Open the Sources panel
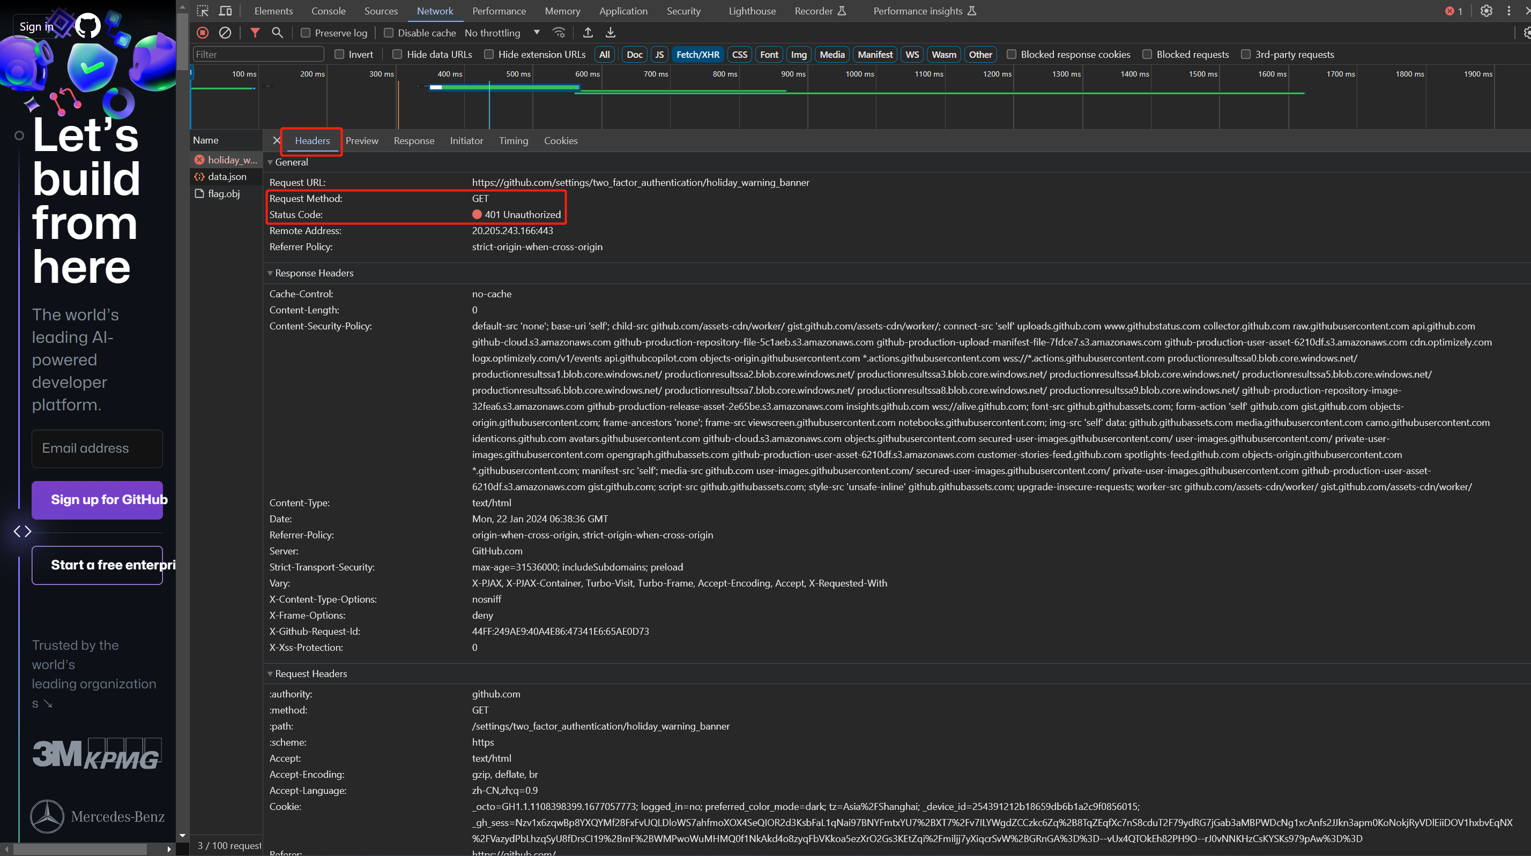1531x856 pixels. [x=381, y=11]
